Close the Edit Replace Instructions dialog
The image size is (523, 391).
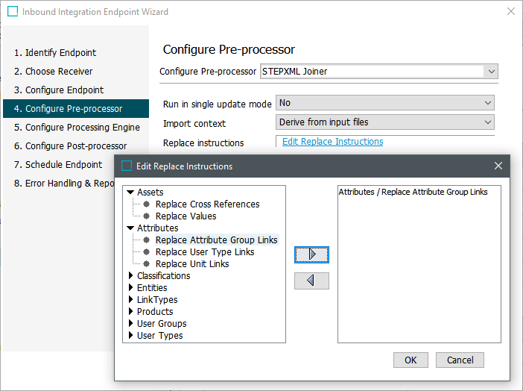coord(498,166)
